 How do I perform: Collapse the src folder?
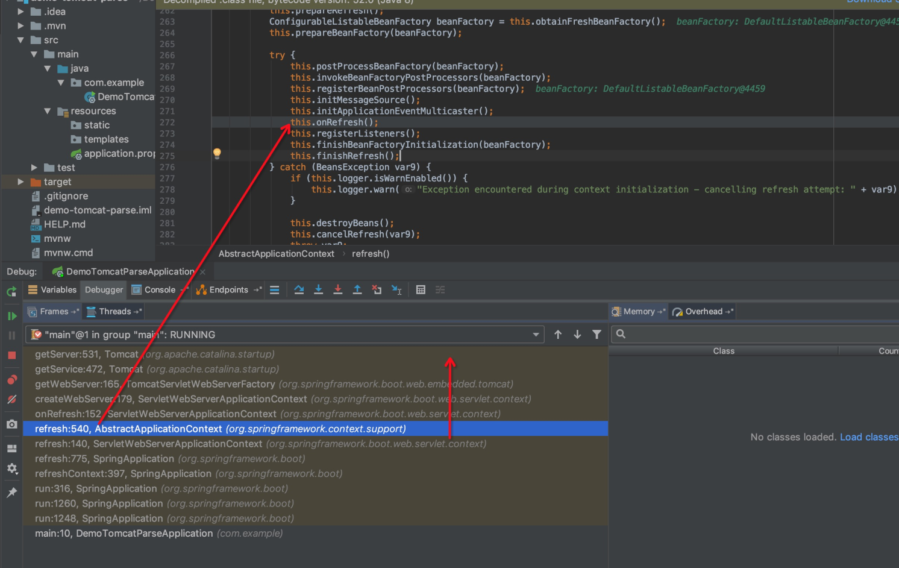pyautogui.click(x=20, y=40)
